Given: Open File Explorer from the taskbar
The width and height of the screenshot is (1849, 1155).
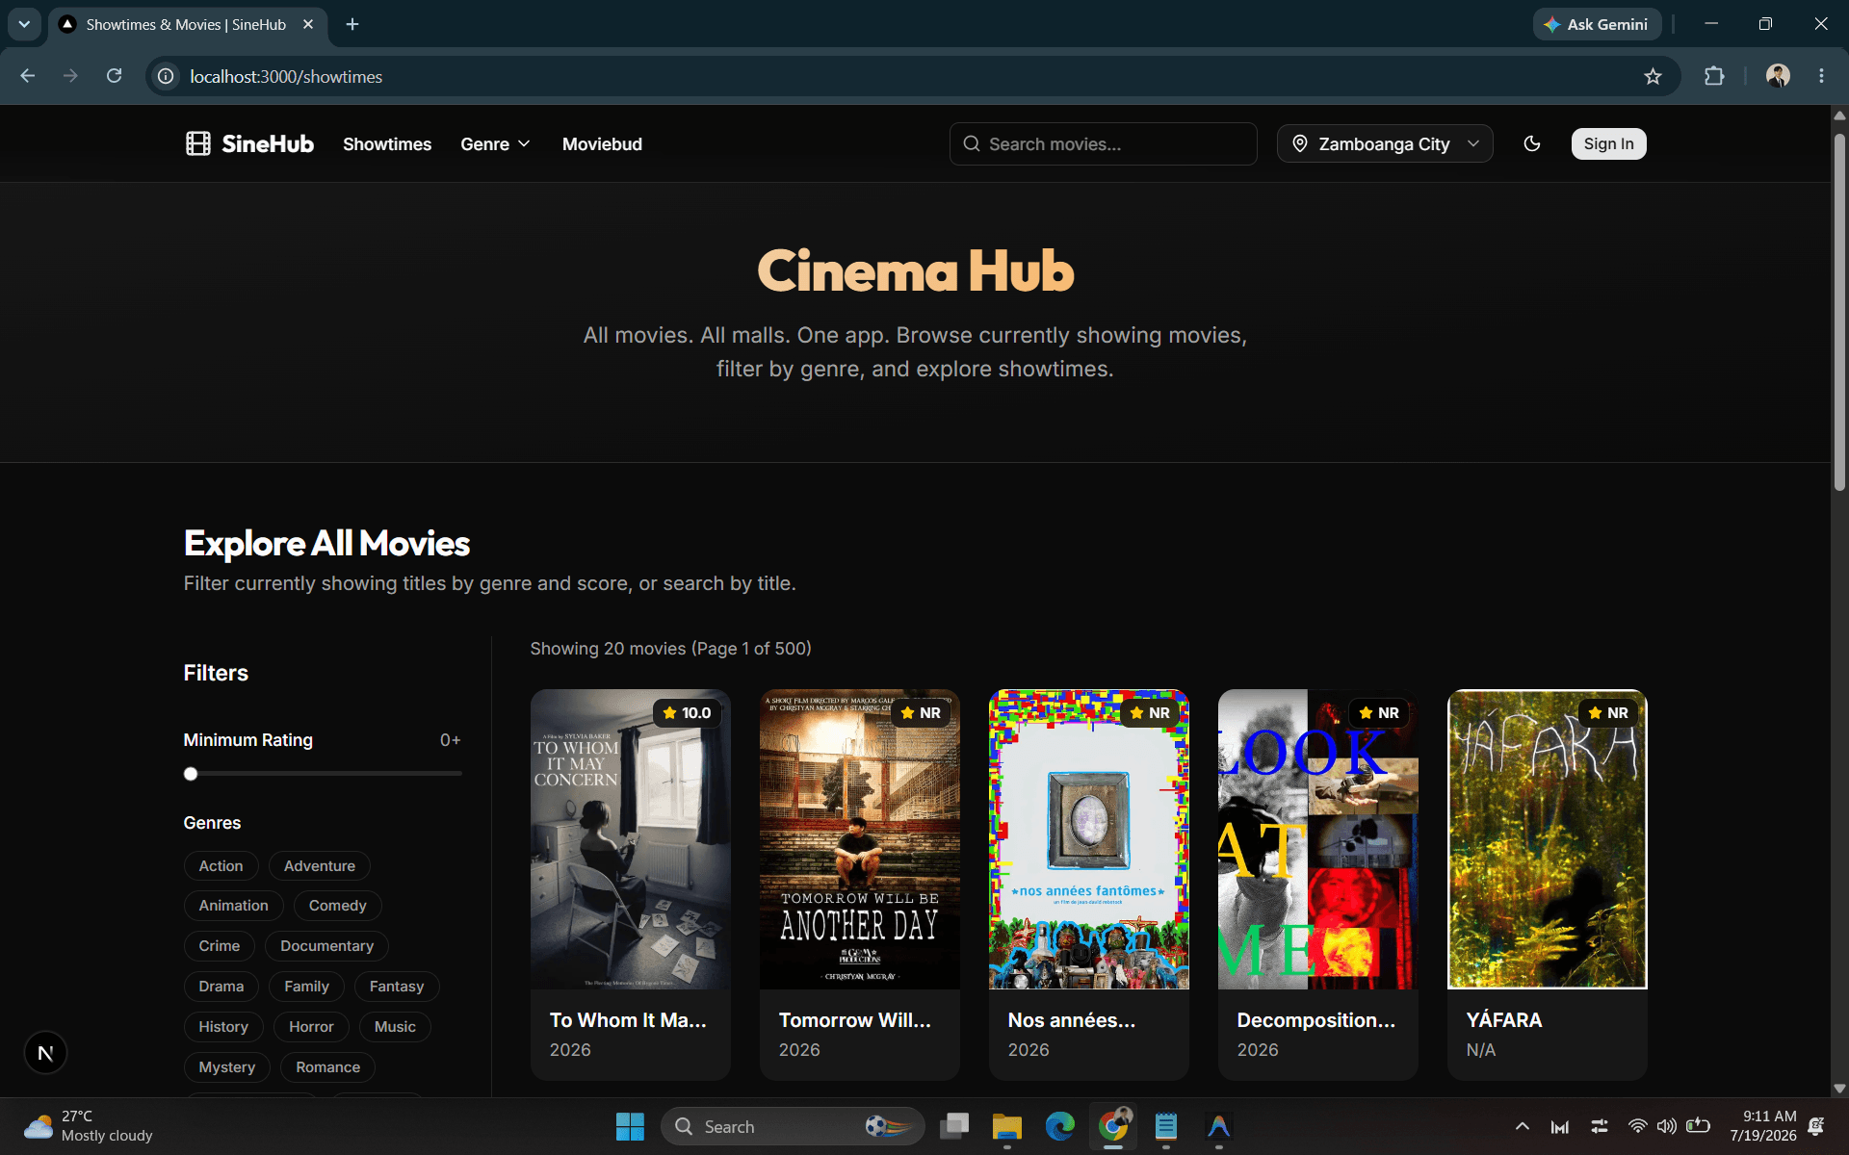Looking at the screenshot, I should [x=1007, y=1126].
